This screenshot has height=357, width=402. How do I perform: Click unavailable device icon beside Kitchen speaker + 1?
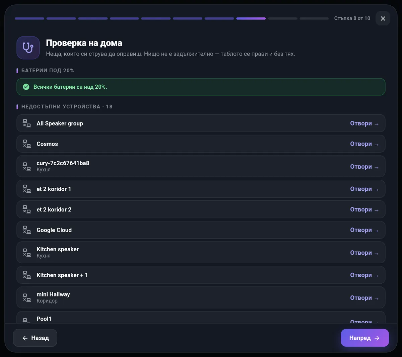tap(27, 275)
